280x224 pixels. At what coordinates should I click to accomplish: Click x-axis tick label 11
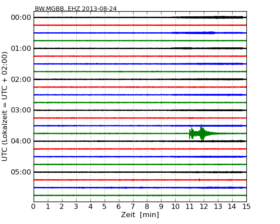(190, 207)
